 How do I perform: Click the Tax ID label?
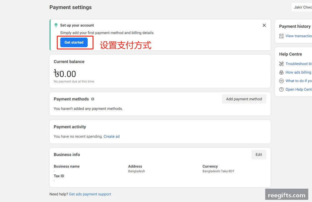pyautogui.click(x=59, y=176)
